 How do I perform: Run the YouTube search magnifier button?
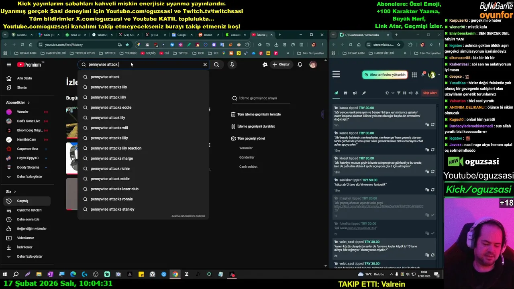click(216, 64)
